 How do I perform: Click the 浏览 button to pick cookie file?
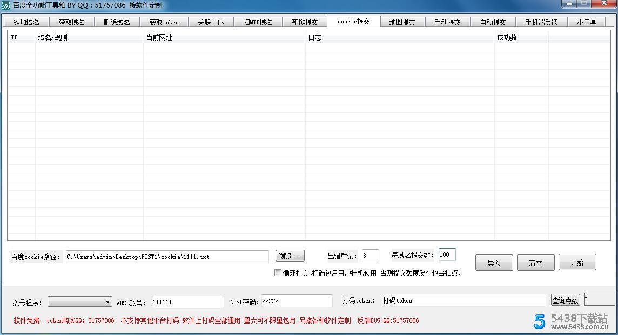(x=290, y=256)
